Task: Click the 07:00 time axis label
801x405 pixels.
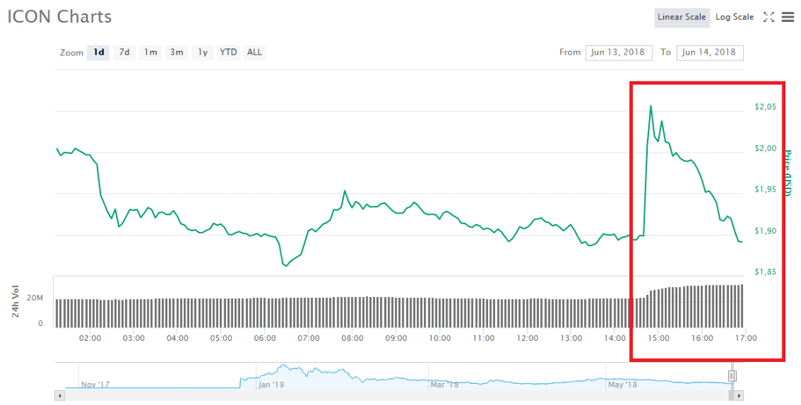Action: [x=308, y=338]
